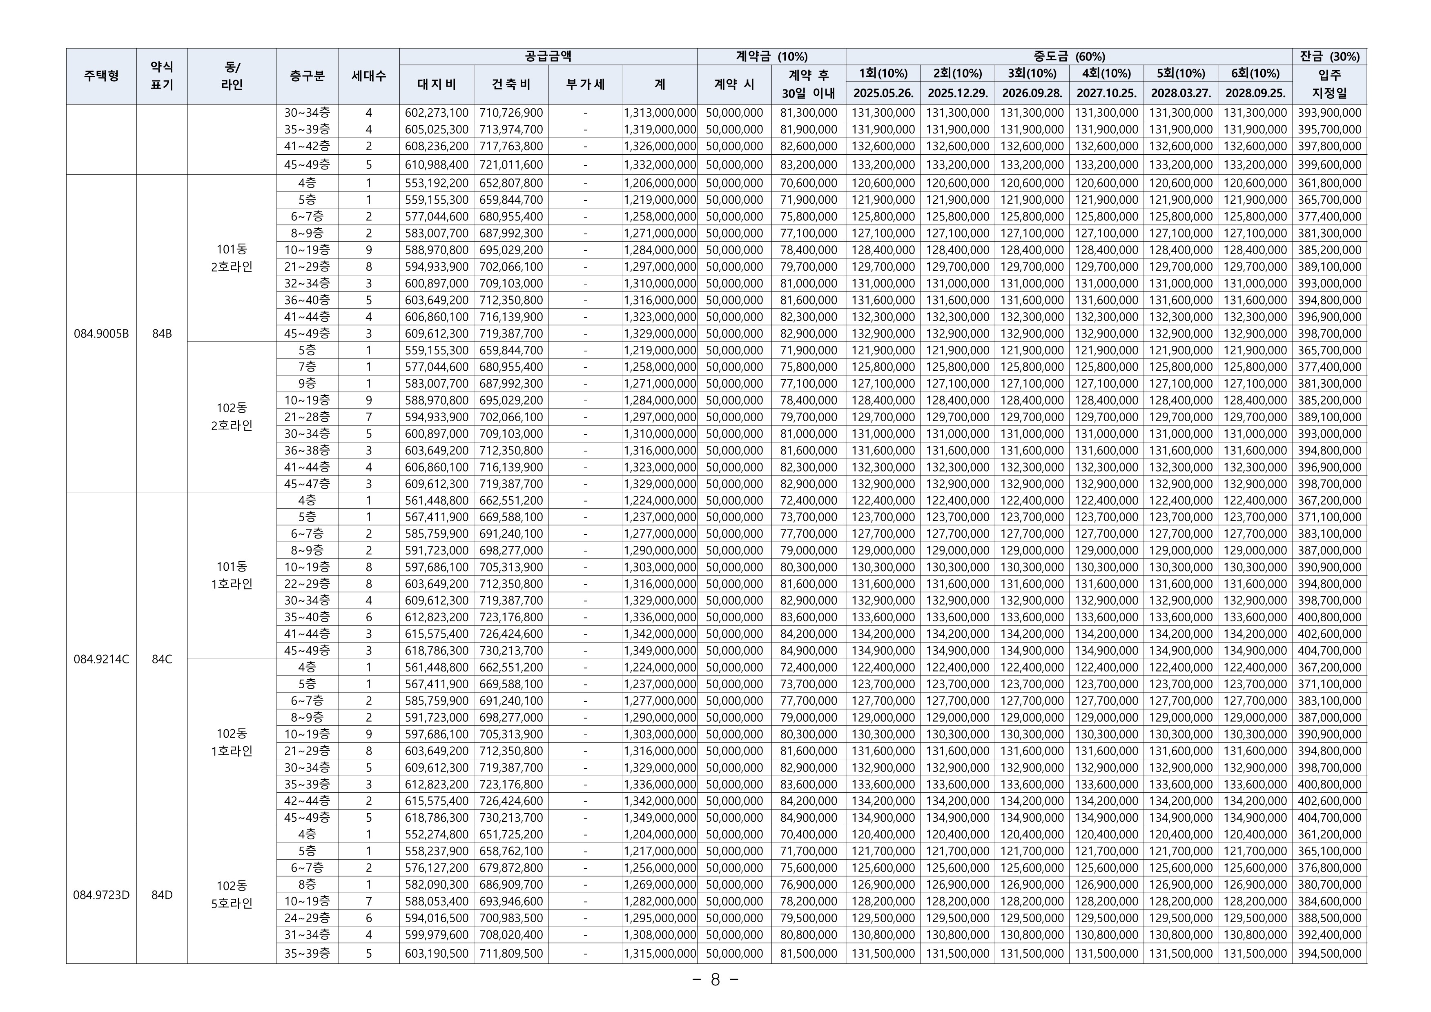Viewport: 1431px width, 1012px height.
Task: Select the 102동 1호라인 cell
Action: pyautogui.click(x=232, y=742)
